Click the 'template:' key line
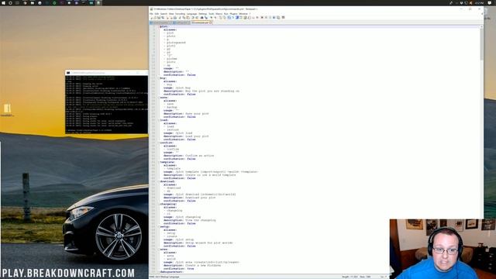 [x=167, y=162]
